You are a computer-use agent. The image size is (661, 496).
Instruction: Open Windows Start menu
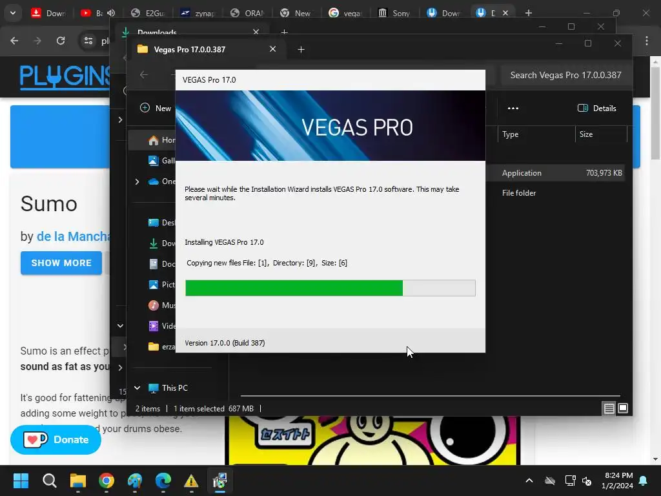tap(21, 480)
